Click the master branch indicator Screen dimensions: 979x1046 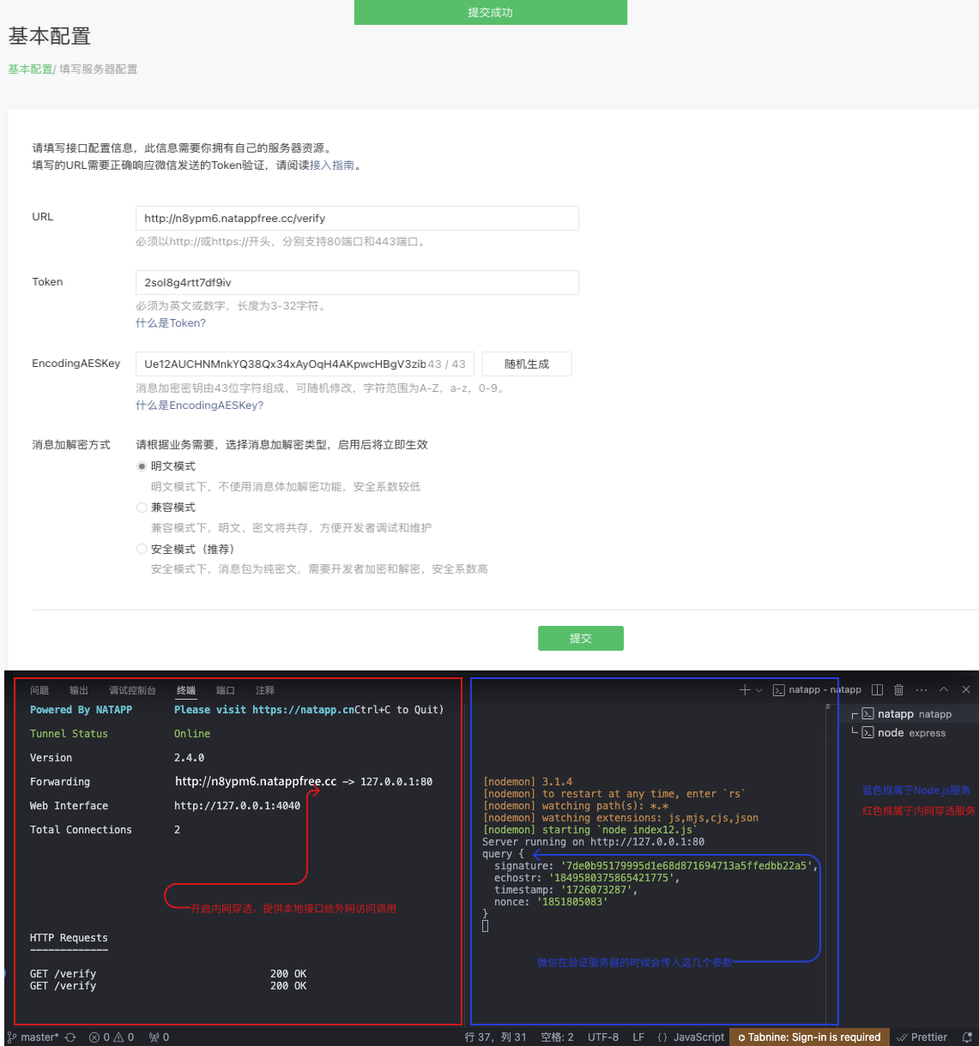[x=33, y=1037]
